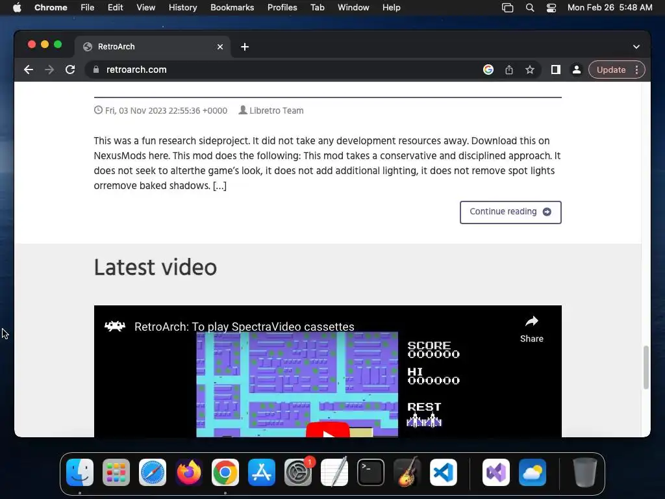The height and width of the screenshot is (499, 665).
Task: Open RetroArch SpectraVideo cassettes video title
Action: pyautogui.click(x=244, y=326)
